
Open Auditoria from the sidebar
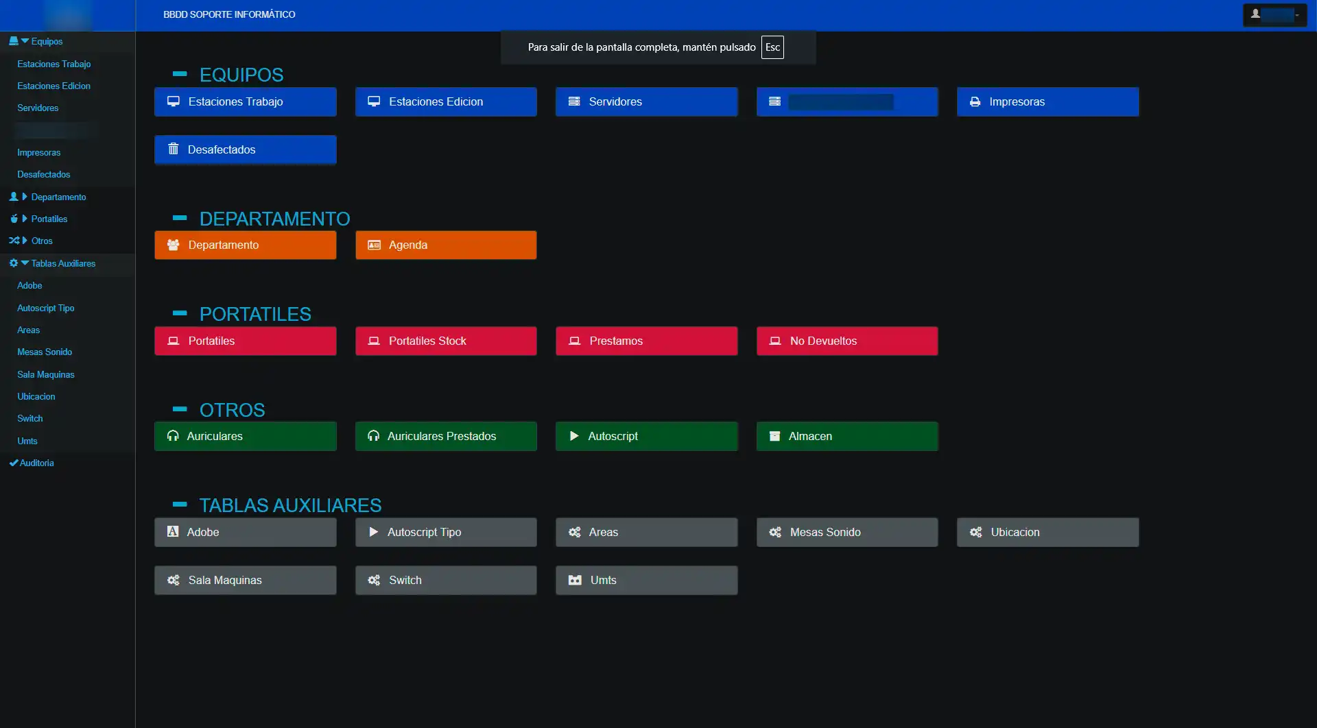tap(36, 463)
